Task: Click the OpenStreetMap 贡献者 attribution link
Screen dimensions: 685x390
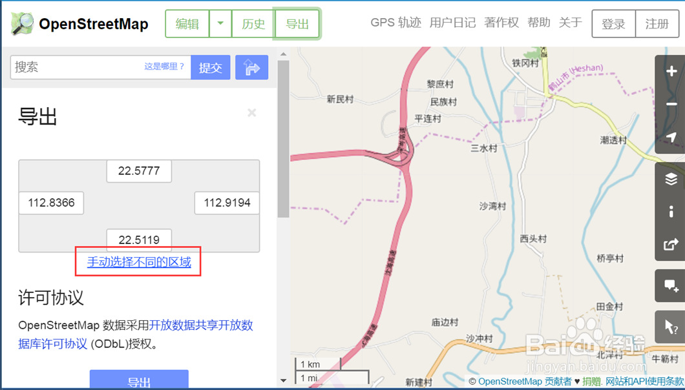Action: click(x=525, y=381)
